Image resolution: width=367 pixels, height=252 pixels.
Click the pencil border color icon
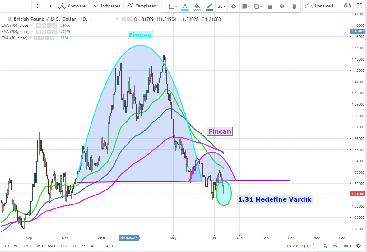[209, 6]
